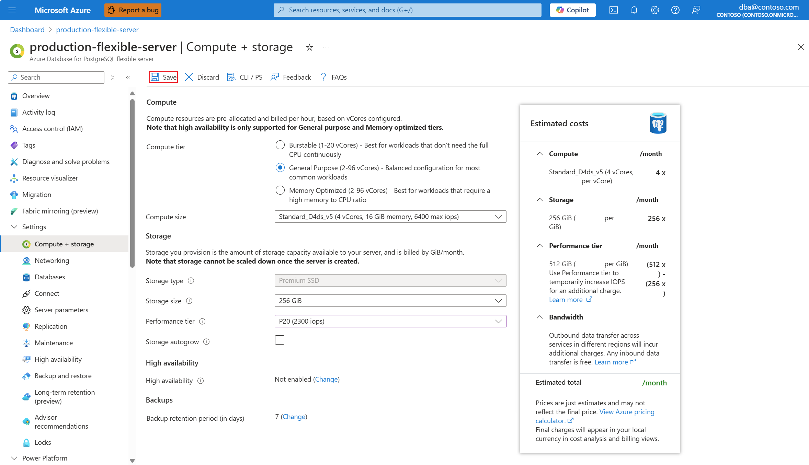Open Server parameters in the sidebar

tap(61, 310)
